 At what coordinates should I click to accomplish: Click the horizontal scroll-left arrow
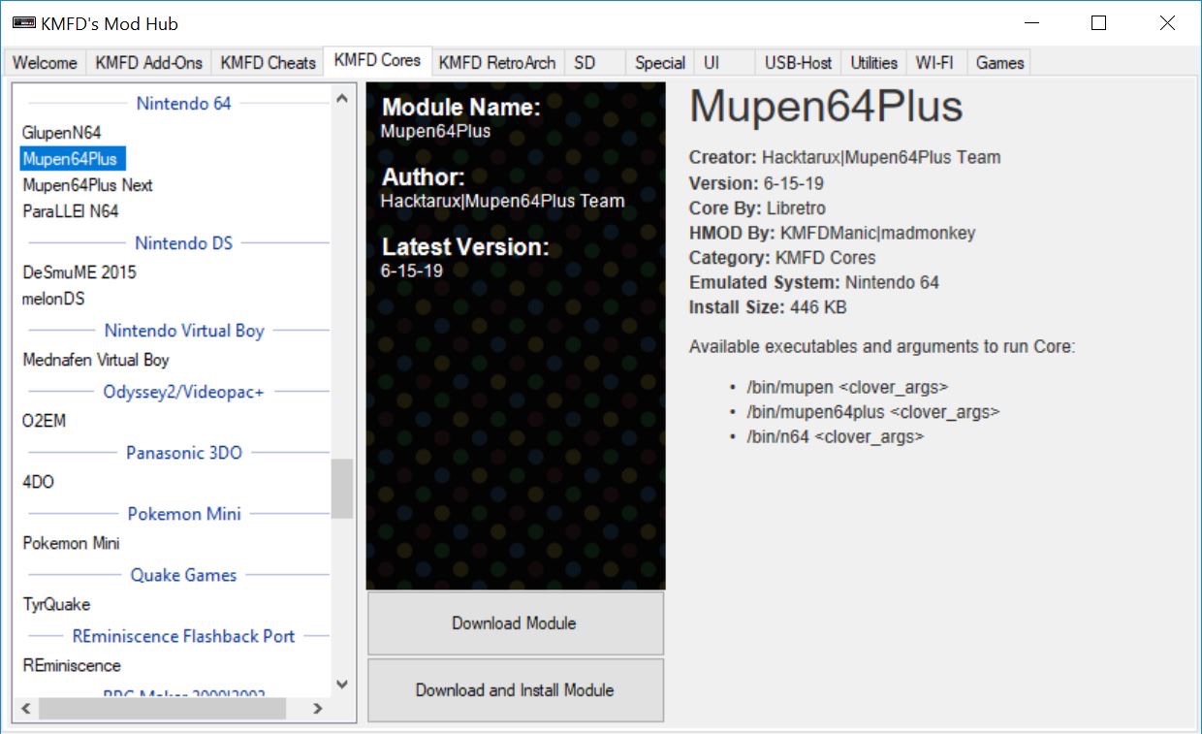(26, 709)
